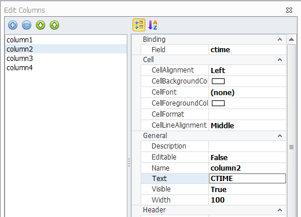Click the property grid scrollbar up arrow
Screen dimensions: 301x217
291,39
